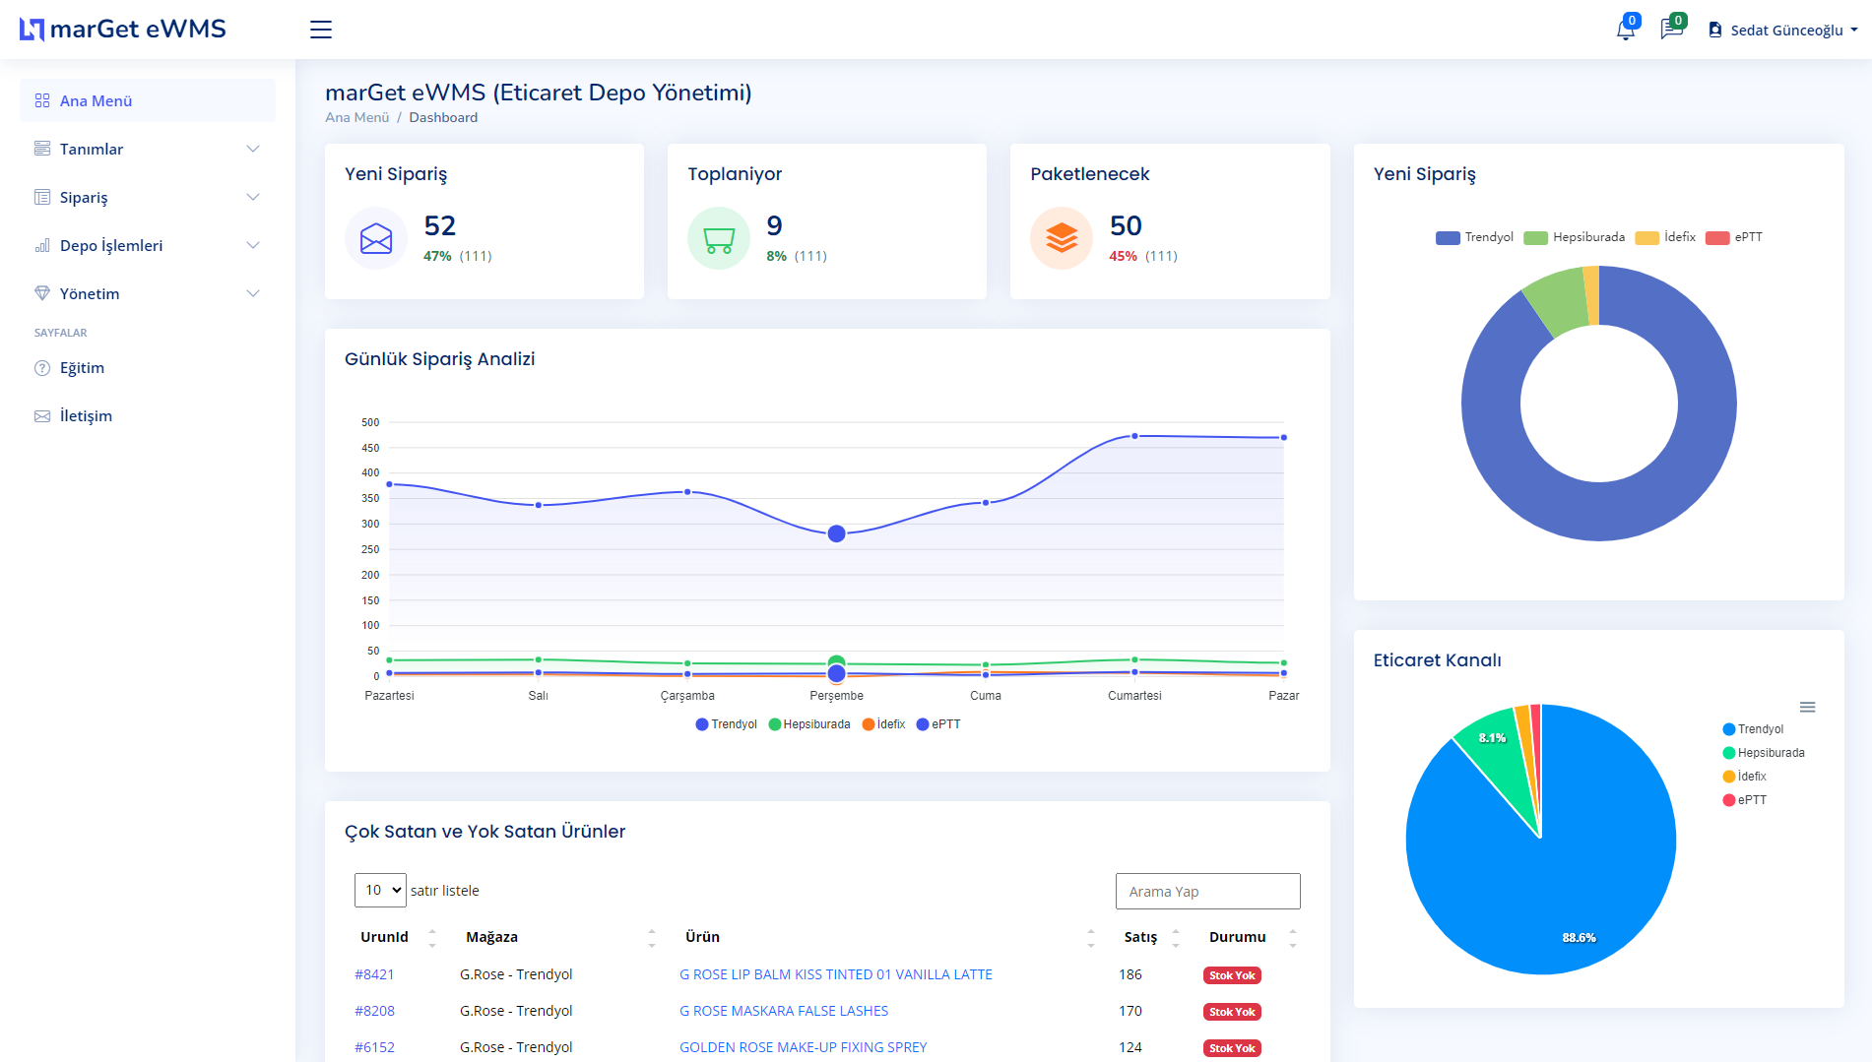Click Ana Menü breadcrumb link
Screen dimensions: 1872x1062
pos(357,117)
